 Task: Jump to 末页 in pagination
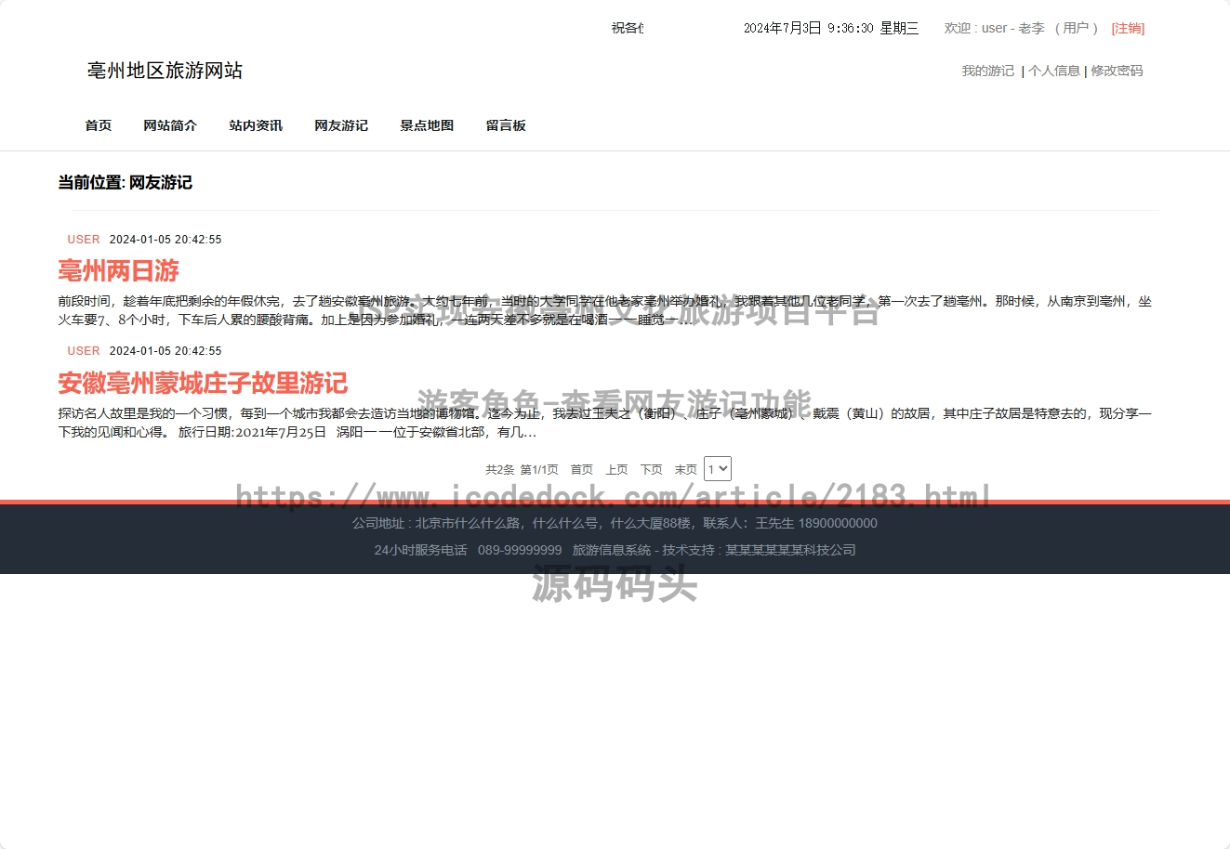coord(686,470)
